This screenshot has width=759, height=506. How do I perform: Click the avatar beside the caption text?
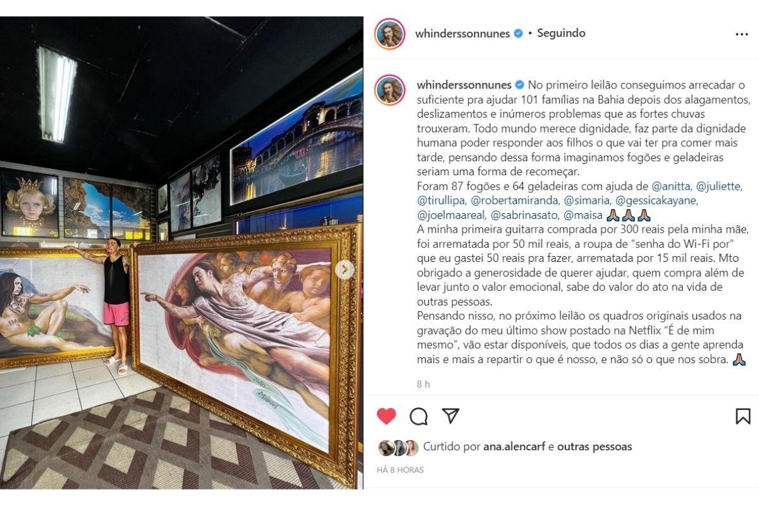coord(390,90)
